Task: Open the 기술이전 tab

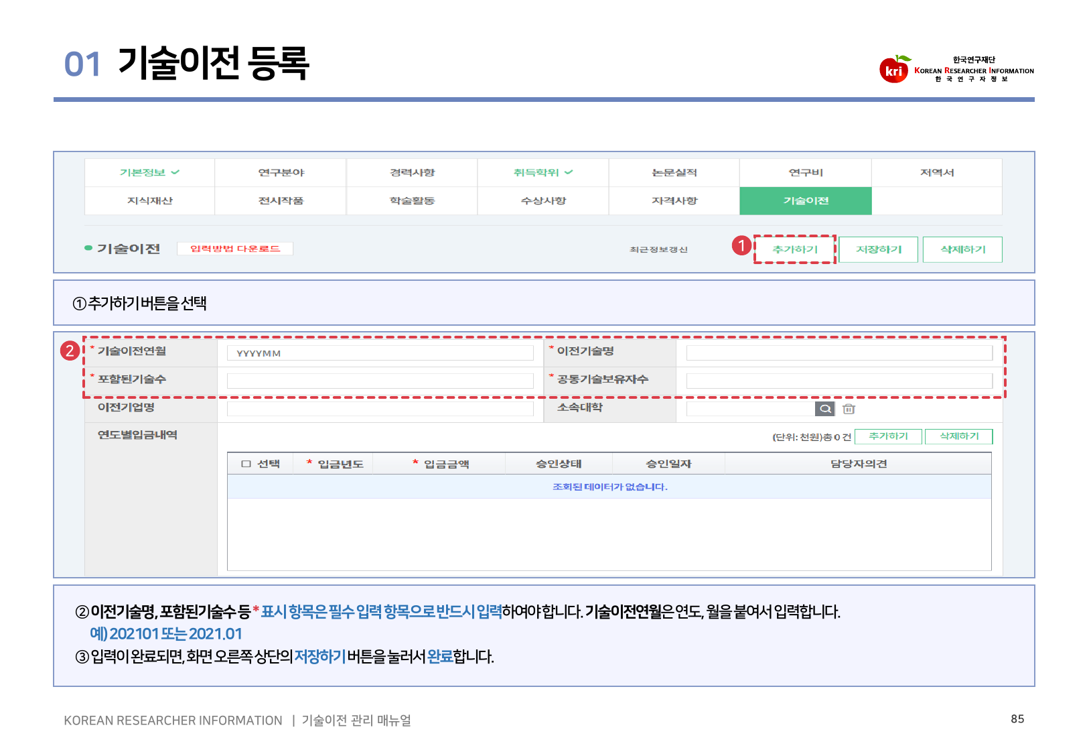Action: 806,200
